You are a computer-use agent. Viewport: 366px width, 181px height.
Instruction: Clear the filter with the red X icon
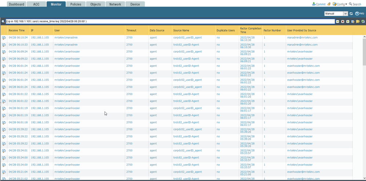click(343, 22)
